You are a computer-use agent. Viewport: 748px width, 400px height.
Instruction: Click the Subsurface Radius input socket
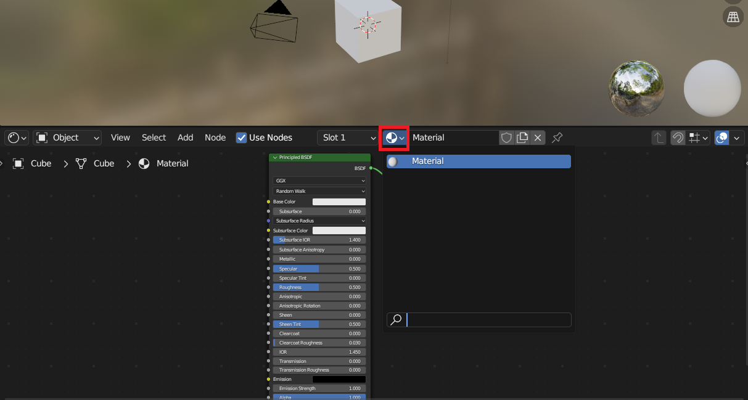268,221
